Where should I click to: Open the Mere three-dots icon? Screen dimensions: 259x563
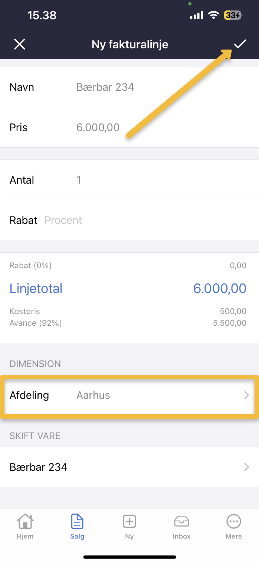[x=234, y=521]
